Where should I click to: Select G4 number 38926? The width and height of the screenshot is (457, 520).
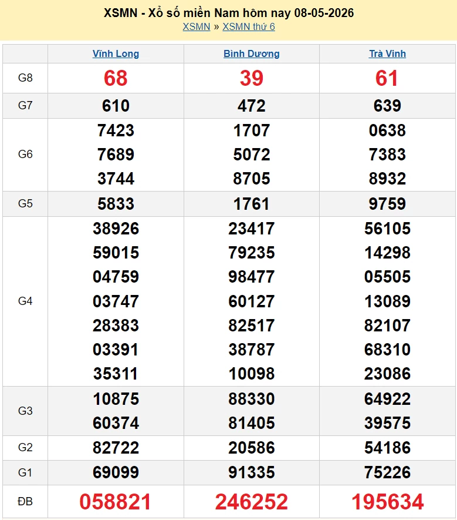(x=116, y=229)
